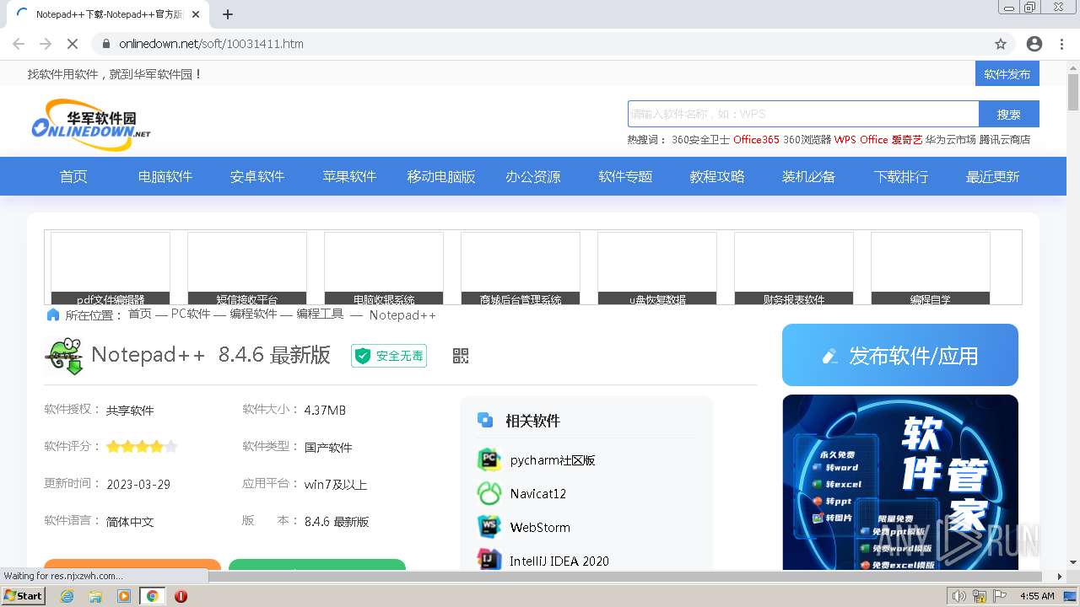Click the site padlock security icon

pos(106,44)
